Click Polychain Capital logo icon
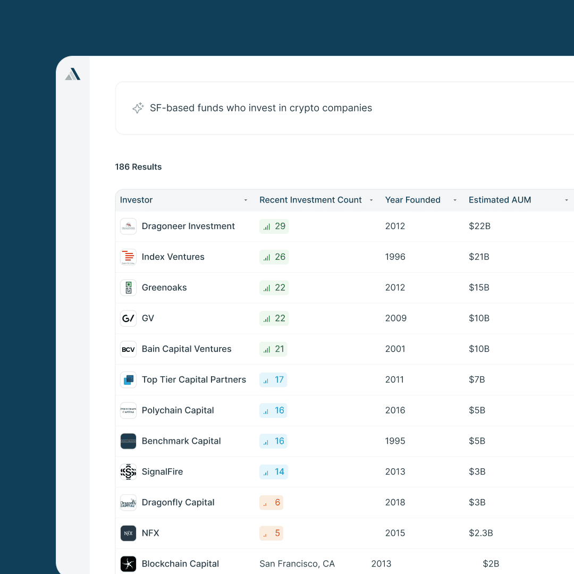Viewport: 574px width, 574px height. coord(129,410)
